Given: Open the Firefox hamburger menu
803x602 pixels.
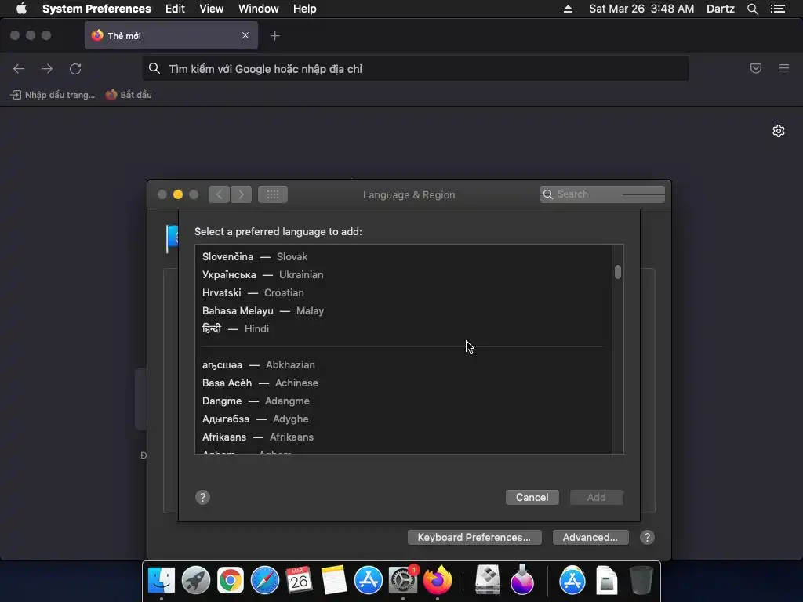Looking at the screenshot, I should pyautogui.click(x=784, y=68).
